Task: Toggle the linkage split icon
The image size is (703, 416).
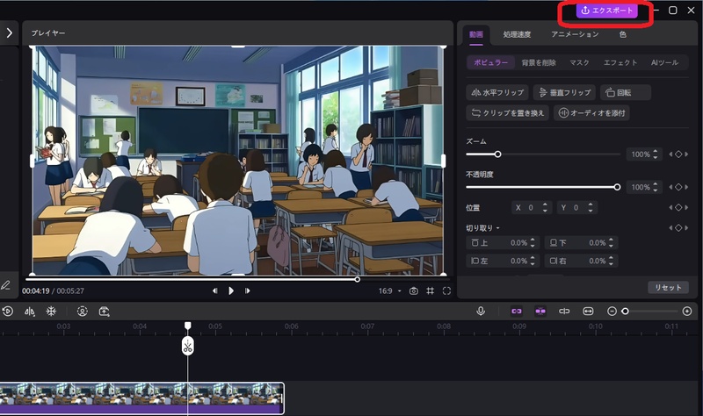Action: tap(564, 312)
